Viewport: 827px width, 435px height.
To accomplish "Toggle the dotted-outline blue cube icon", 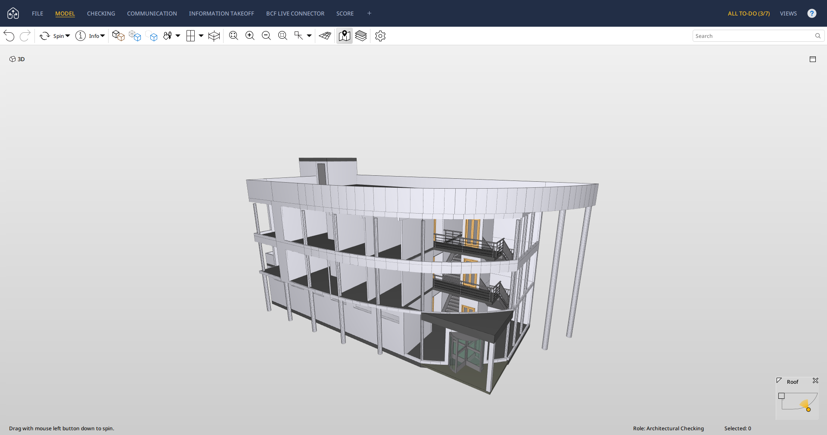I will [152, 36].
